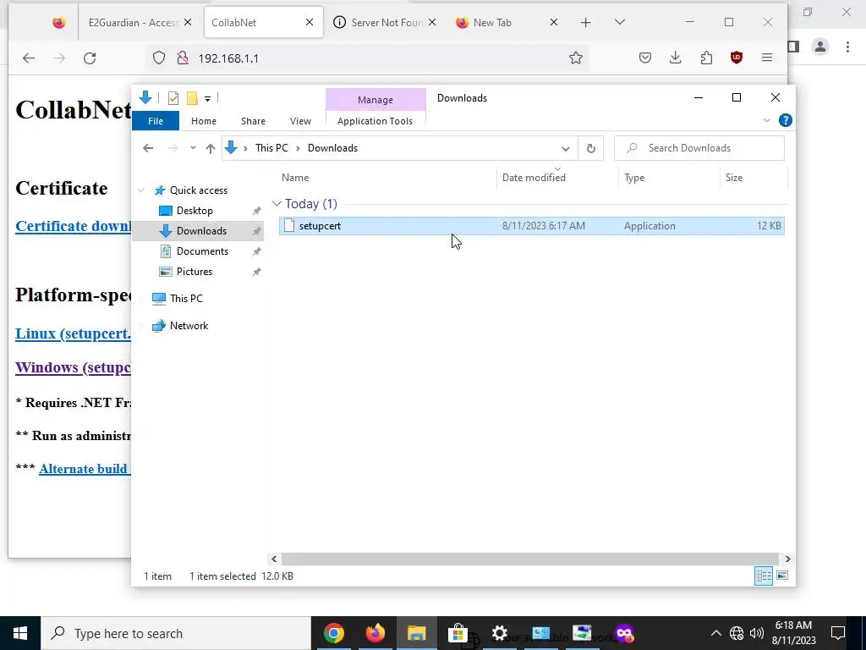The image size is (866, 650).
Task: Click Downloads in the breadcrumb path
Action: [x=332, y=148]
